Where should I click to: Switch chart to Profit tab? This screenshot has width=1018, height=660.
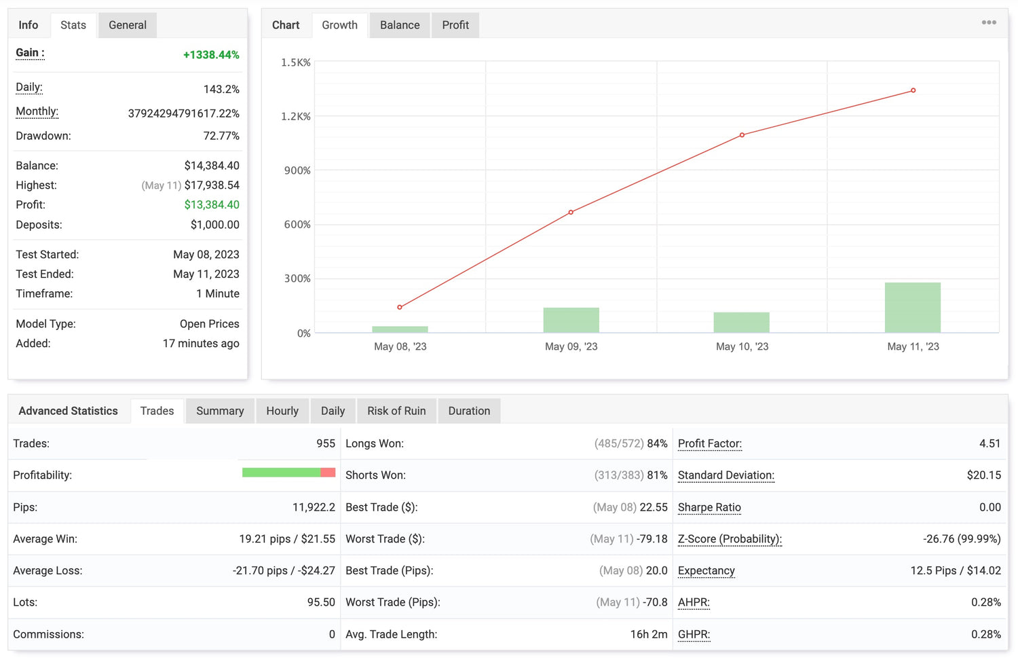(x=455, y=25)
